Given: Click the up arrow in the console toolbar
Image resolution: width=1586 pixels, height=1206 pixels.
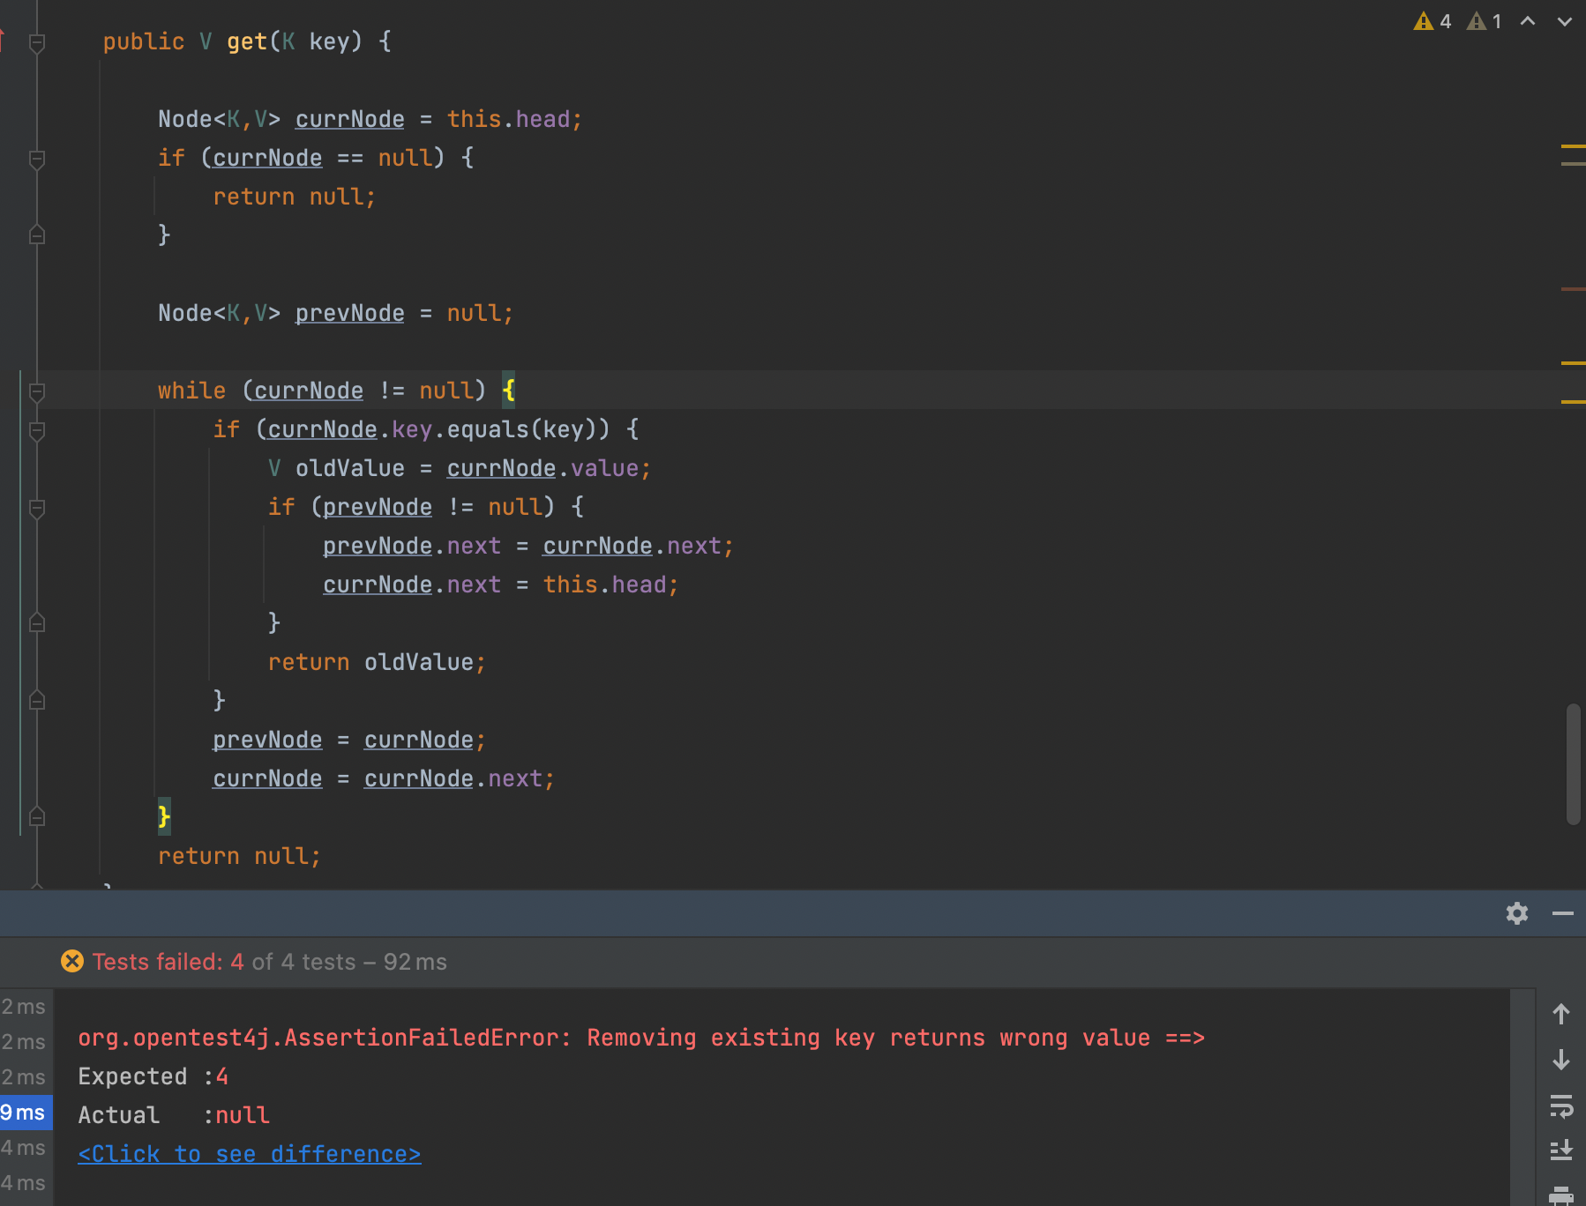Looking at the screenshot, I should click(1560, 1015).
